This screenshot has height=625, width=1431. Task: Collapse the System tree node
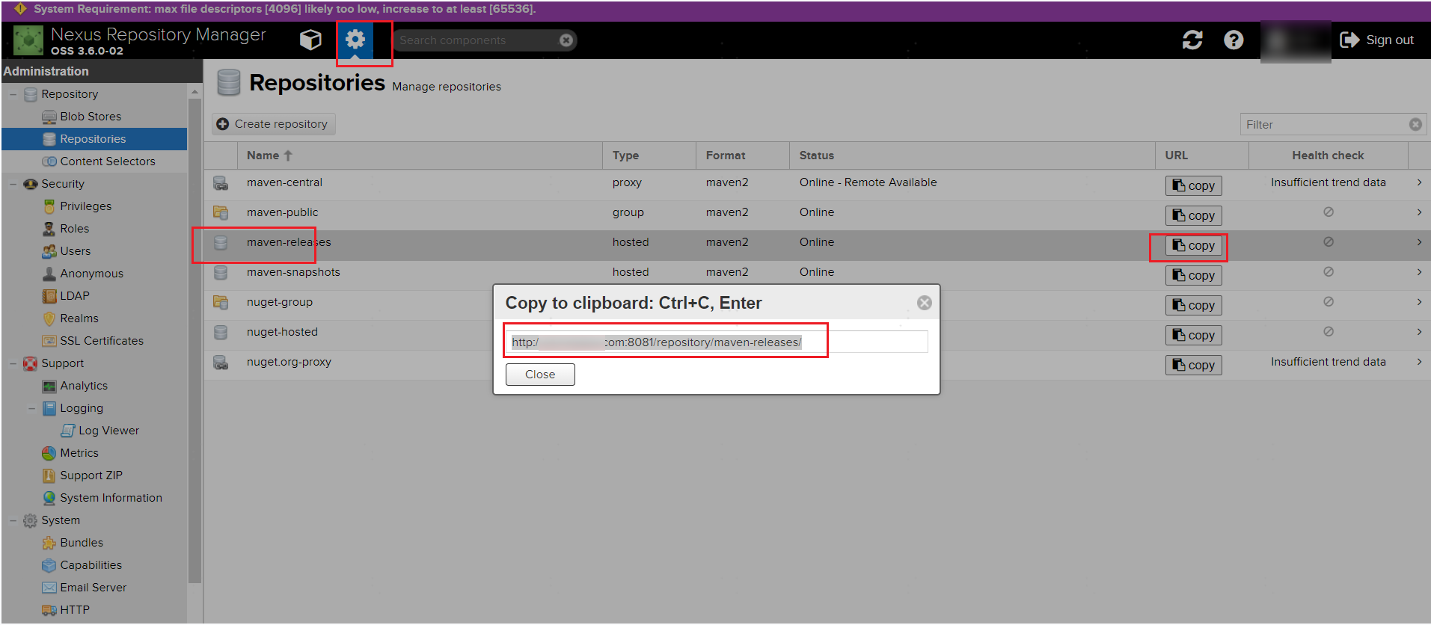coord(13,520)
